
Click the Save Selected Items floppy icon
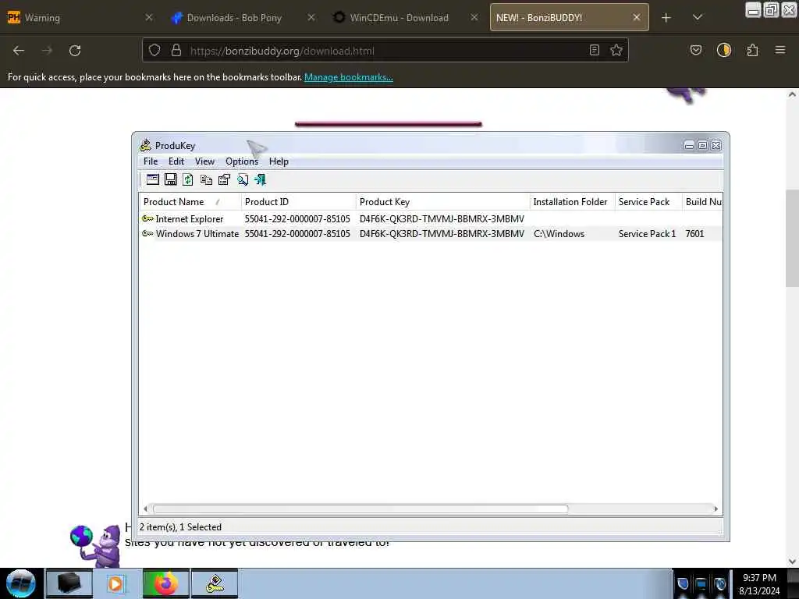coord(170,179)
